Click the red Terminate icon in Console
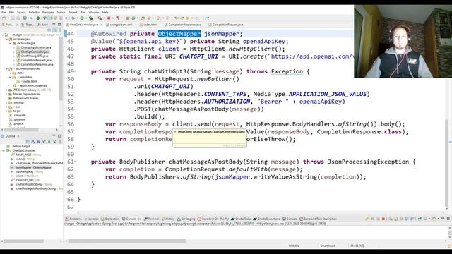 (x=383, y=219)
